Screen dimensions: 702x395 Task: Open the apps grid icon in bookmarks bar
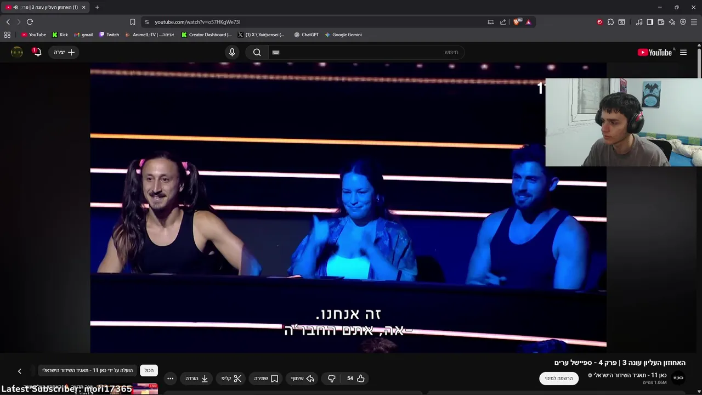coord(7,35)
